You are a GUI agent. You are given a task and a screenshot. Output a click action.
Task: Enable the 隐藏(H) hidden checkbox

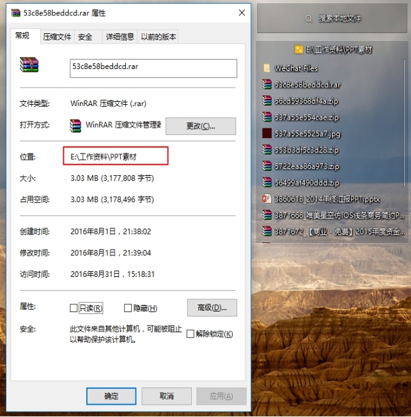(x=128, y=308)
